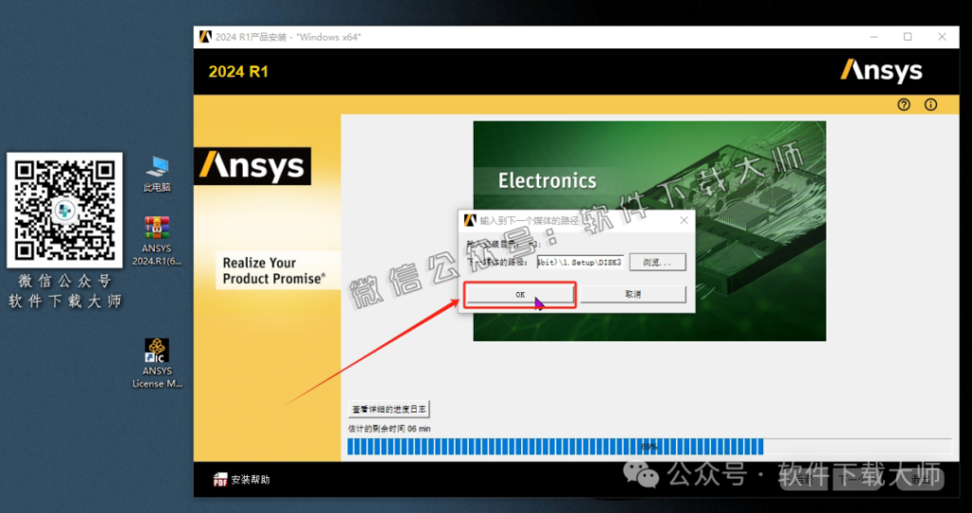Open the information icon in the installer
The height and width of the screenshot is (513, 972).
(x=931, y=104)
